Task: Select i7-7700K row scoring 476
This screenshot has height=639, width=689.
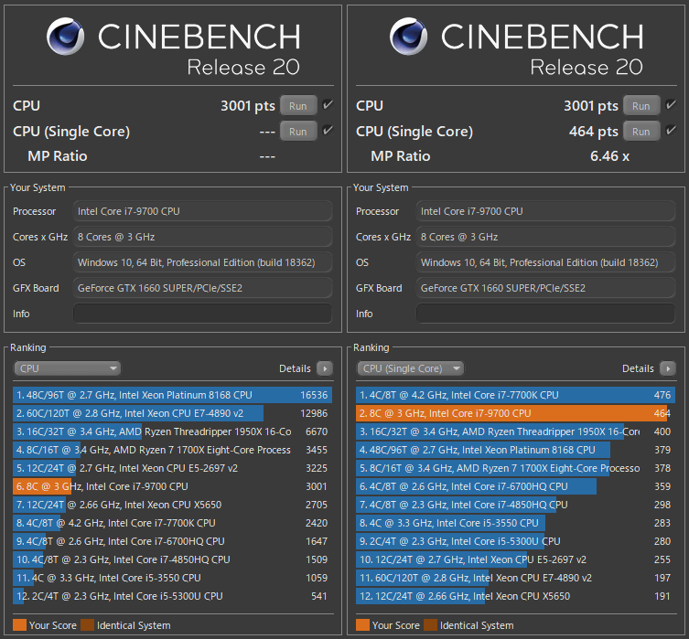Action: [515, 395]
